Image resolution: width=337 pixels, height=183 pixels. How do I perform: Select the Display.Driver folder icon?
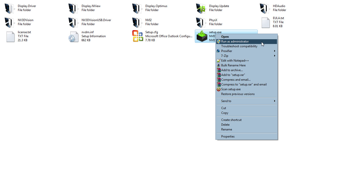tap(10, 8)
